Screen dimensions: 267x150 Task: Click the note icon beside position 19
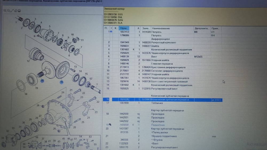point(110,125)
